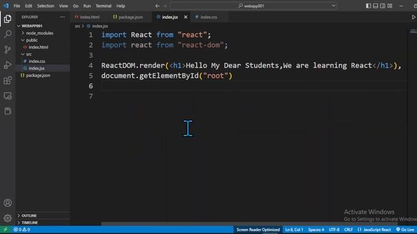Collapse the WEBAPP001 root folder
The height and width of the screenshot is (234, 417).
pyautogui.click(x=32, y=26)
